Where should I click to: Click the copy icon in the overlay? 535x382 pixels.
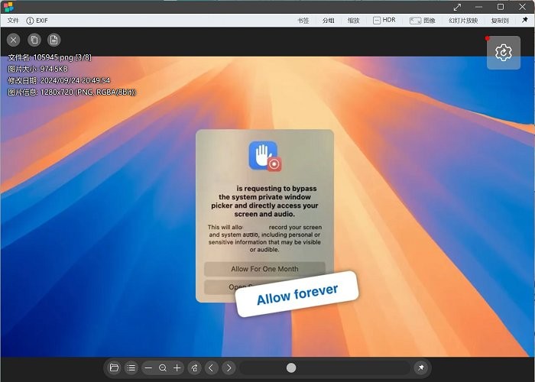click(x=34, y=40)
